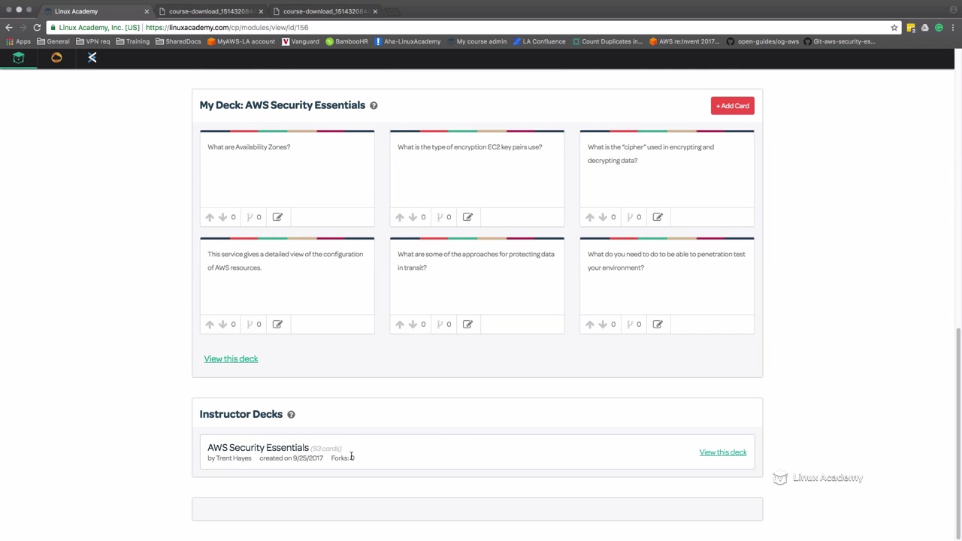Screen dimensions: 962x541
Task: Open the open-guides/og-aws bookmark
Action: tap(762, 42)
